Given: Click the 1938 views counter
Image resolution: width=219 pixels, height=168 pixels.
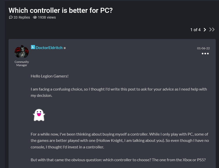Looking at the screenshot, I should pos(47,17).
